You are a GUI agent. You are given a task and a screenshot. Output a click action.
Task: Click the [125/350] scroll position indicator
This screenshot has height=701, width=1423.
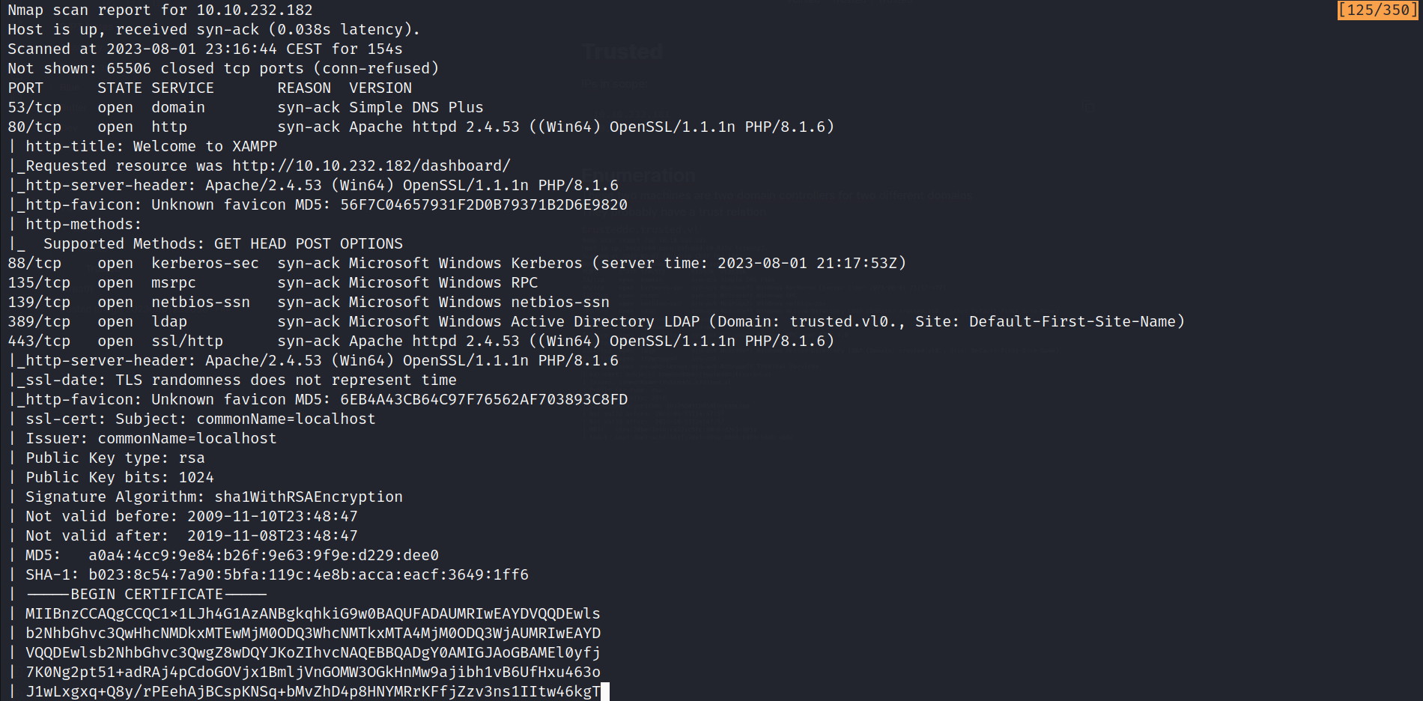1377,10
